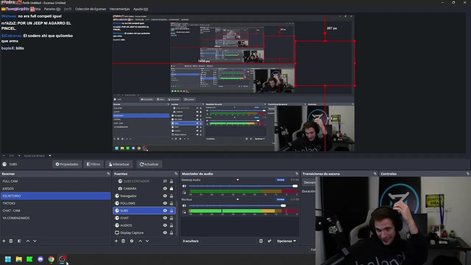Viewport: 471px width, 265px height.
Task: Undock the Controles panel
Action: pyautogui.click(x=468, y=174)
